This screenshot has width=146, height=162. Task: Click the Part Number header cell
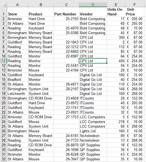(x=66, y=12)
